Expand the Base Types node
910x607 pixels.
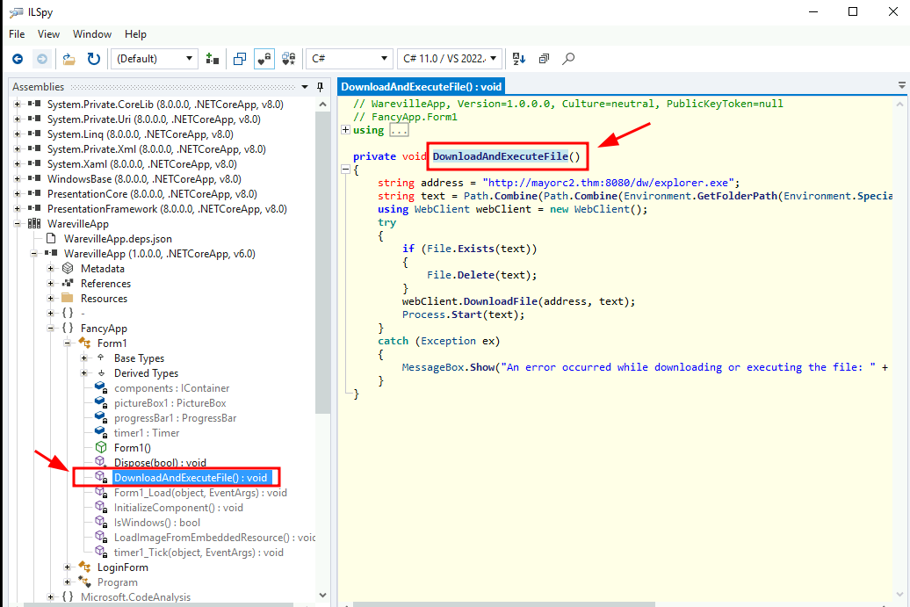tap(84, 358)
